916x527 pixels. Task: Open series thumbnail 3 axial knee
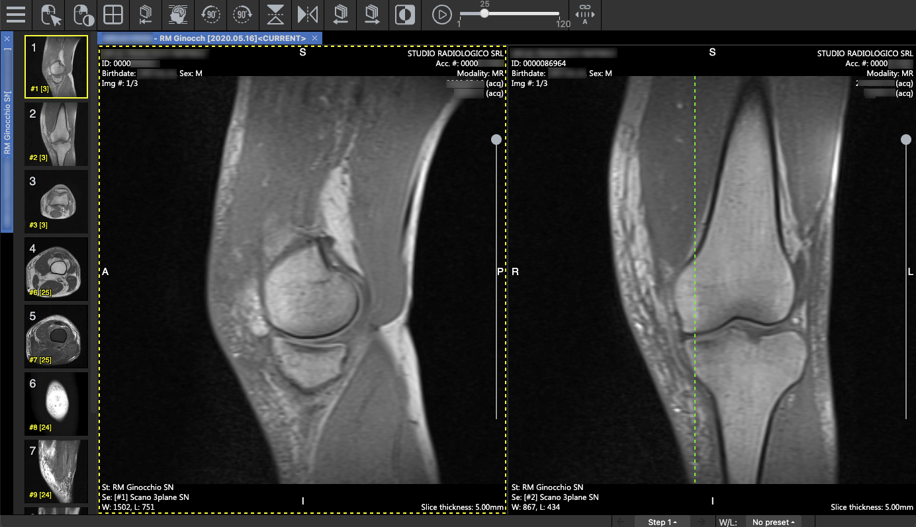(x=56, y=202)
